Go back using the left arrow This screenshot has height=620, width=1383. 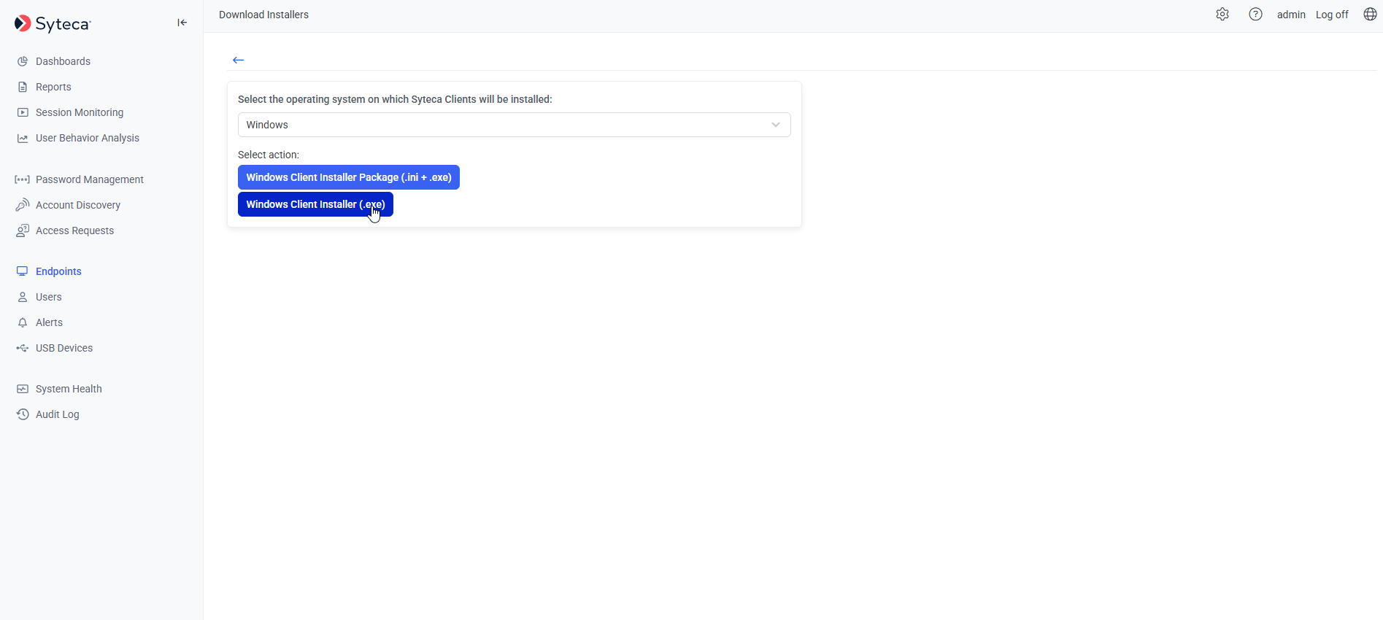click(x=238, y=60)
